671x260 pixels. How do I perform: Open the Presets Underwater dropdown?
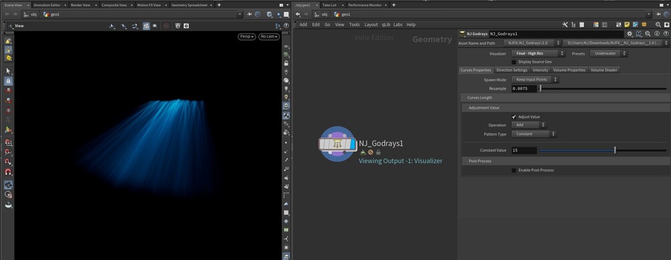[x=608, y=53]
